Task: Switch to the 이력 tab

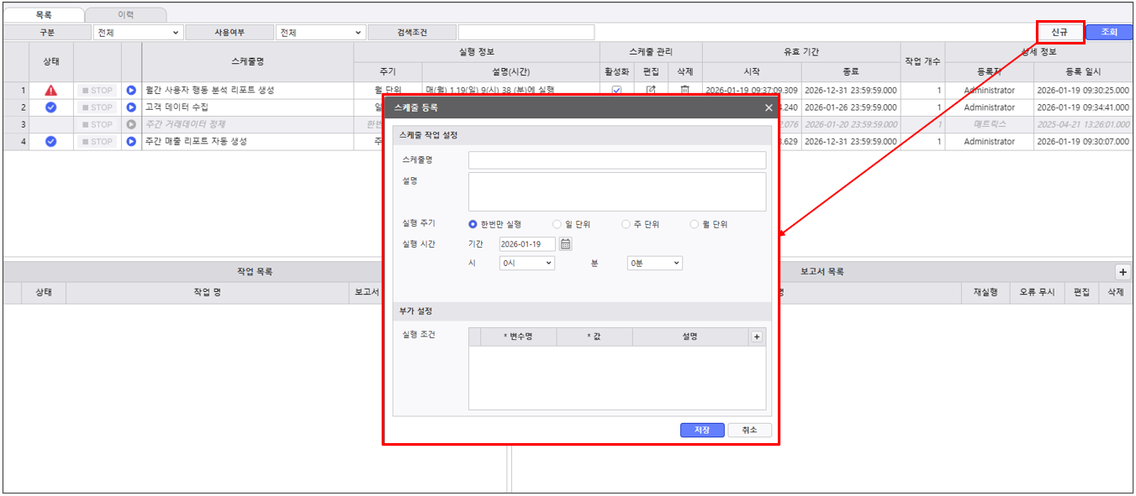Action: 125,14
